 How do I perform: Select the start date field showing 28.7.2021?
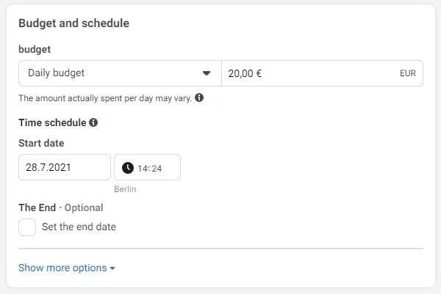(x=65, y=167)
